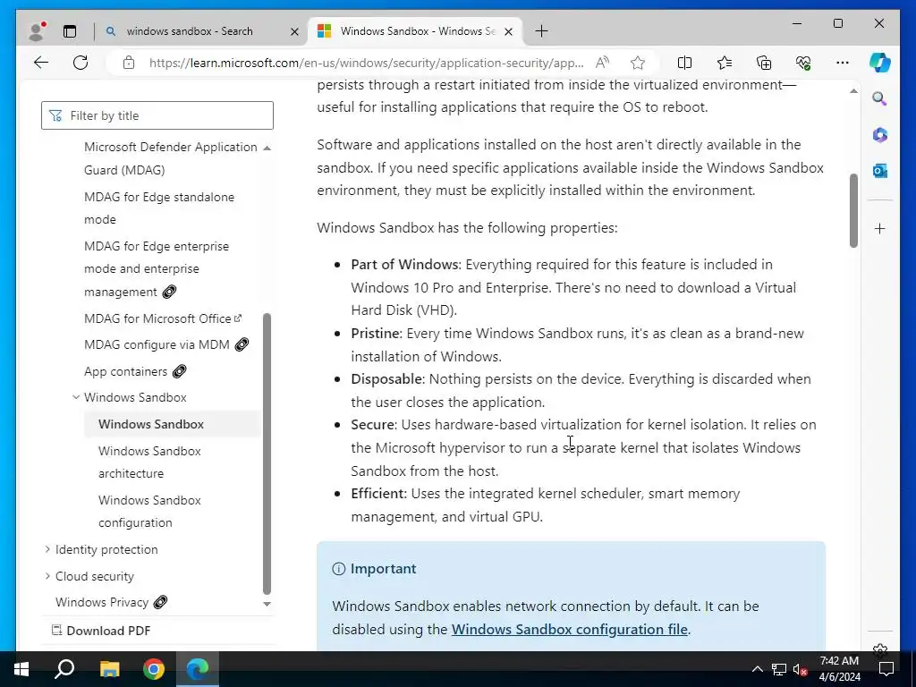The height and width of the screenshot is (687, 916).
Task: Go back to the previous page
Action: click(x=41, y=63)
